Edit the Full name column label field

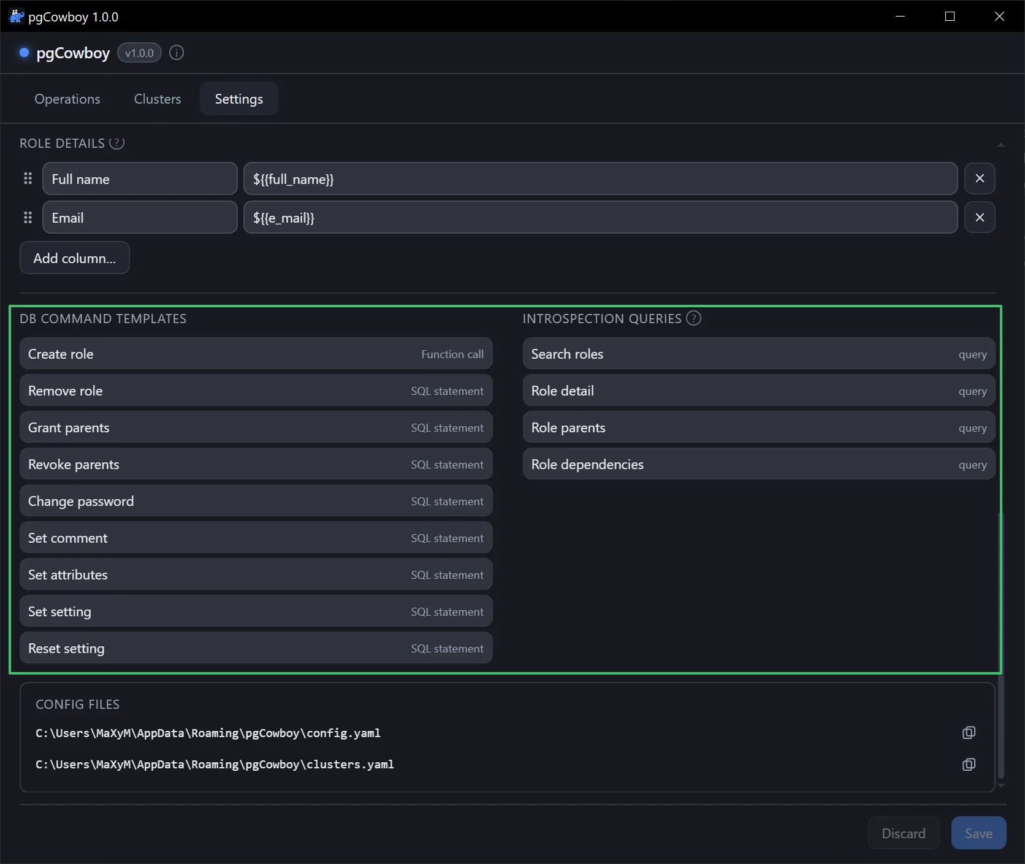(140, 178)
